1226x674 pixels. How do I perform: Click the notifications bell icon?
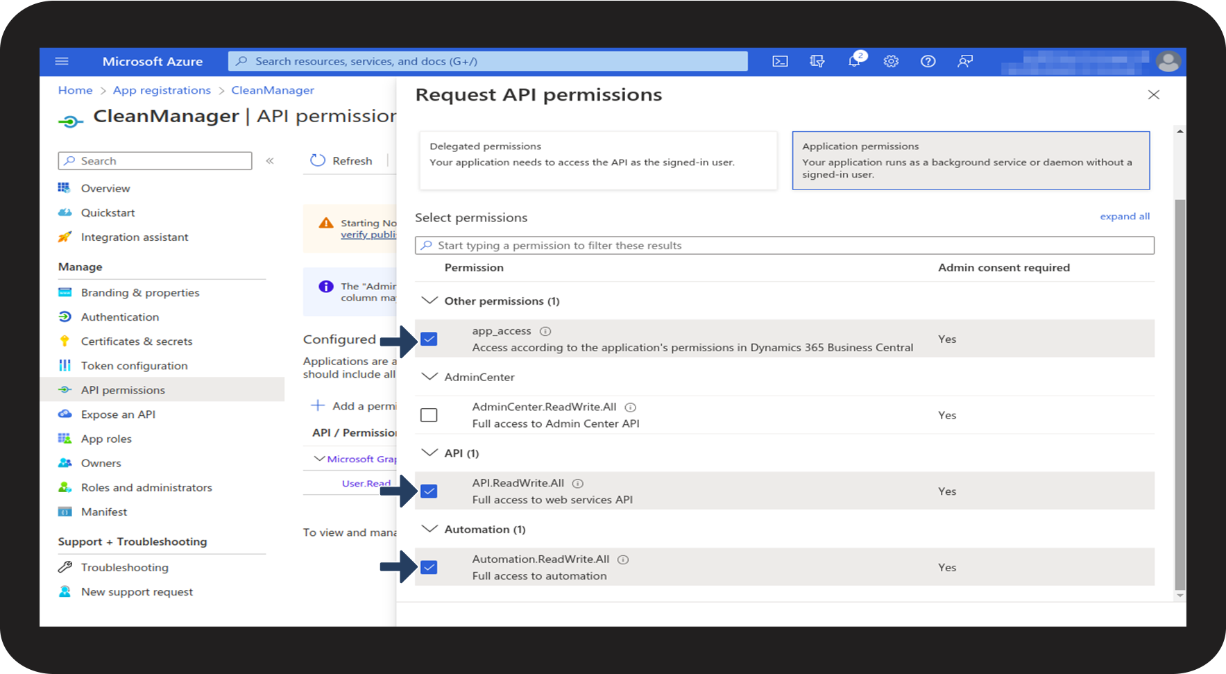point(854,62)
